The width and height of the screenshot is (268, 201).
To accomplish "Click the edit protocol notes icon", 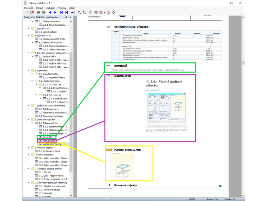I will click(x=108, y=12).
